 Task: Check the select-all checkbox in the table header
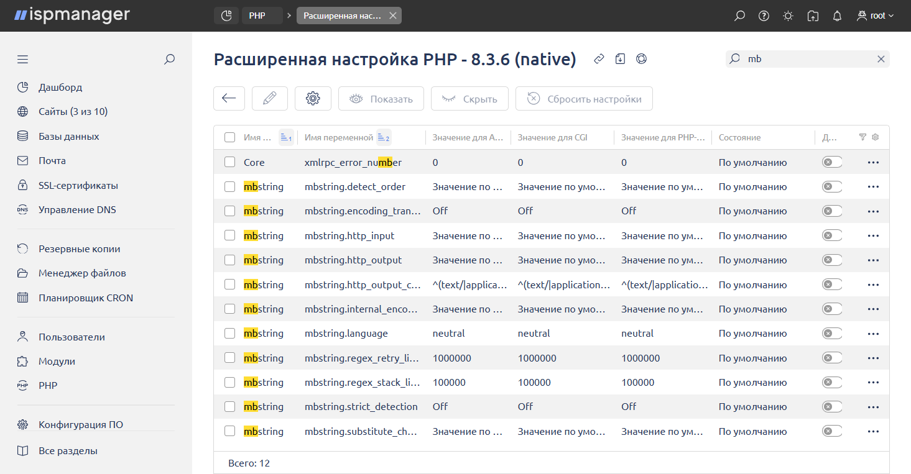[x=229, y=137]
